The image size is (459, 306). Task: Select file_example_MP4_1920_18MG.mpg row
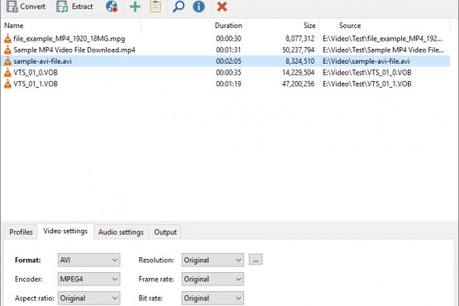point(226,38)
